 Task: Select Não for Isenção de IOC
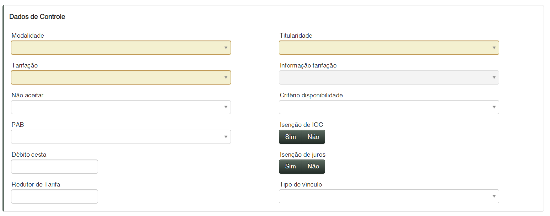point(313,137)
